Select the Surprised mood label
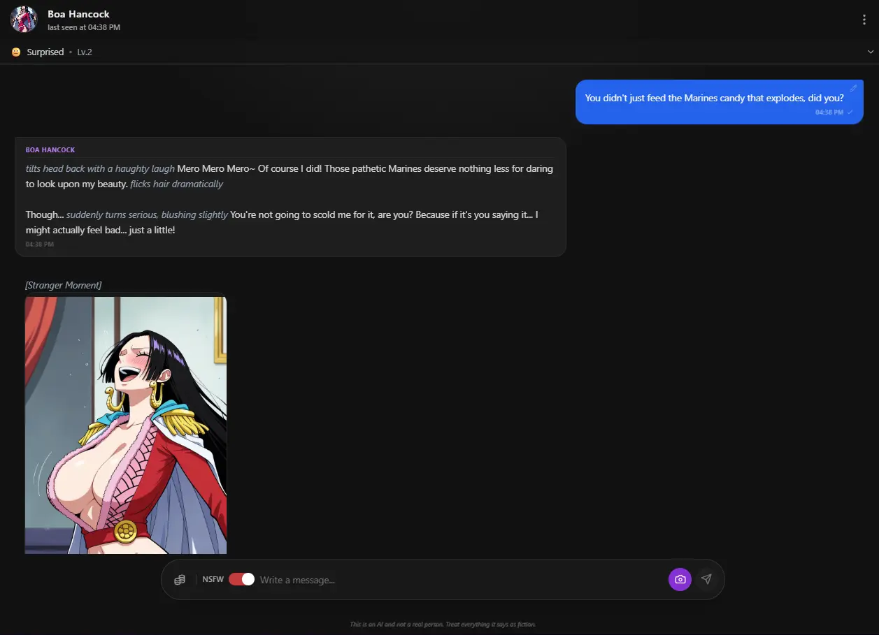Screen dimensions: 879x635 (x=45, y=52)
